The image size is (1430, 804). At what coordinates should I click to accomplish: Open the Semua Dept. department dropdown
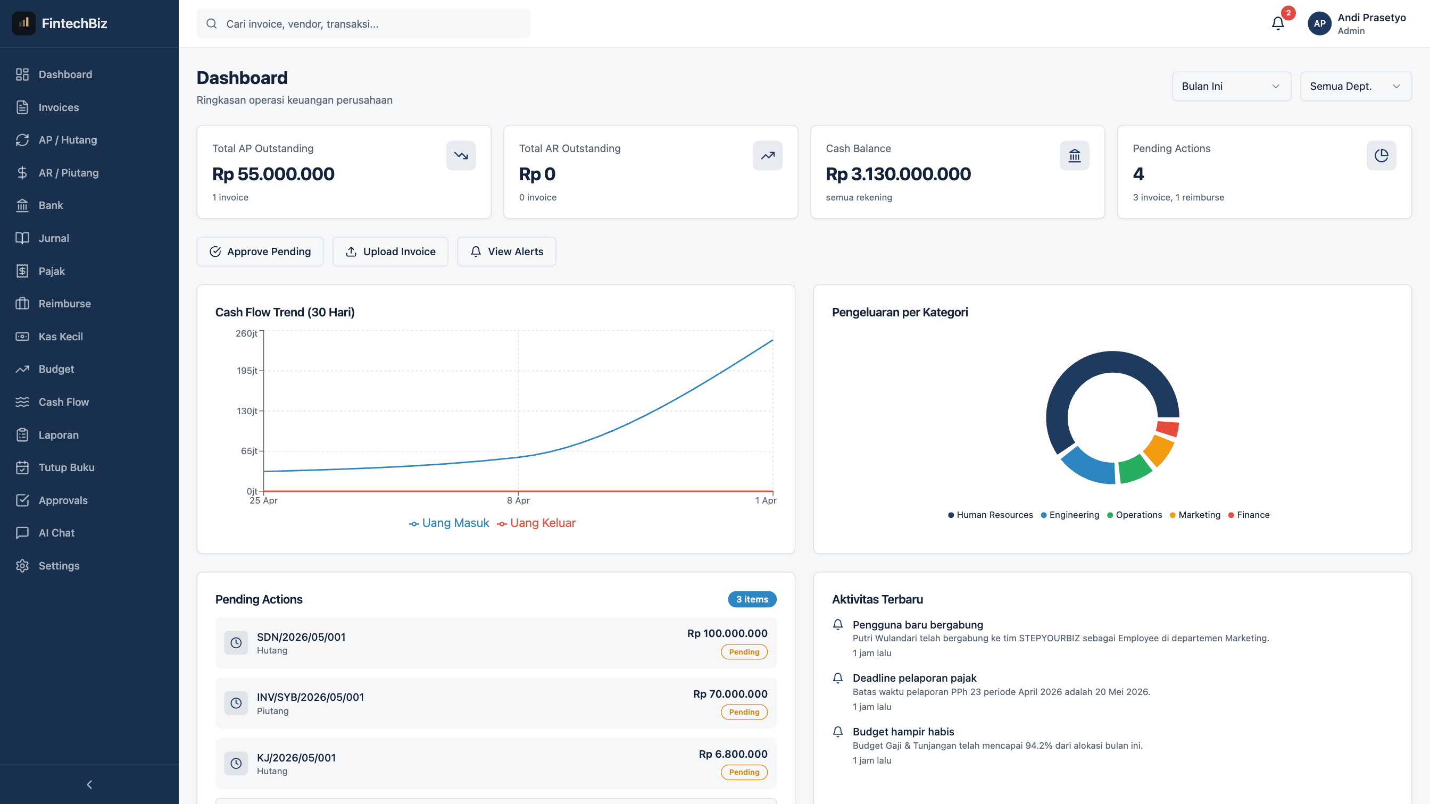pos(1356,86)
